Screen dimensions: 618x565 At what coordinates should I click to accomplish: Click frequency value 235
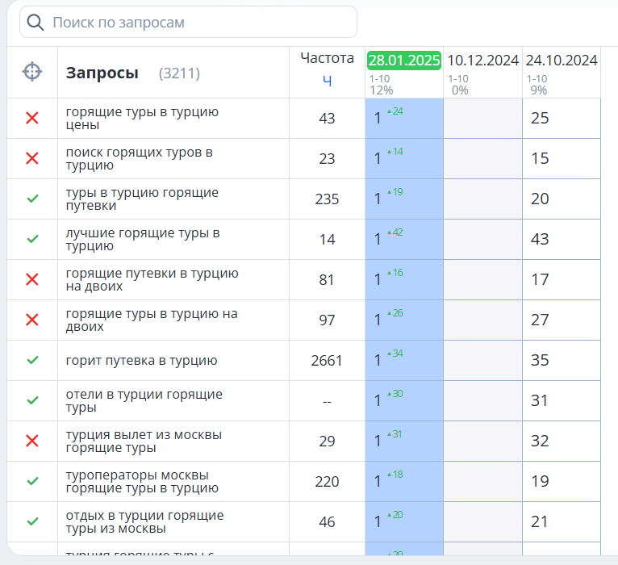pyautogui.click(x=327, y=199)
